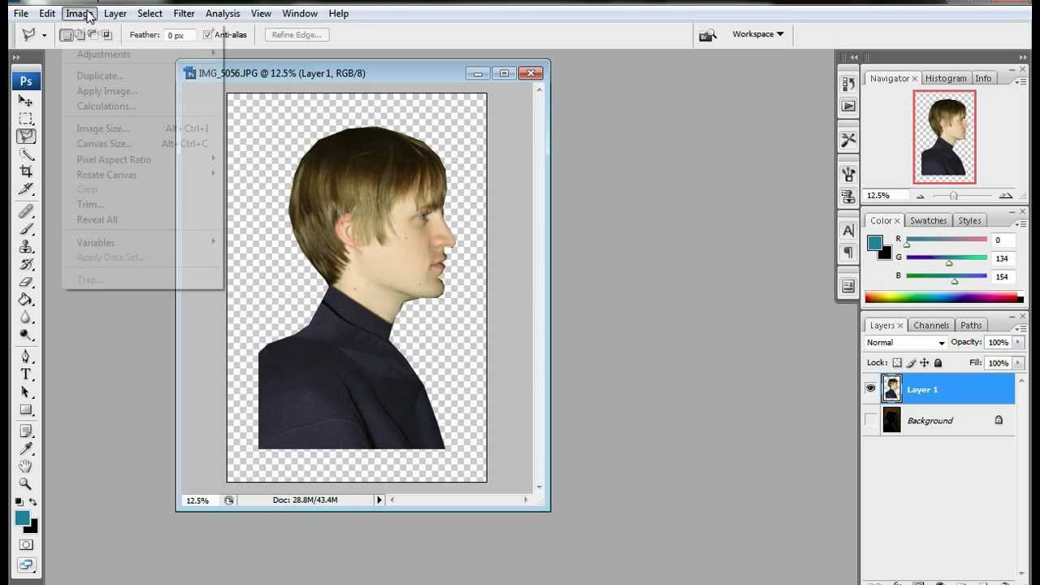Screen dimensions: 1040x585
Task: Toggle Lock image pixels
Action: tap(911, 363)
